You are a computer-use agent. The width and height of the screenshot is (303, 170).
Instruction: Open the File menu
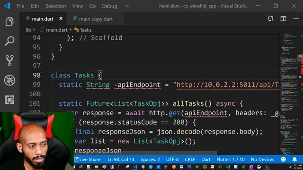(20, 6)
